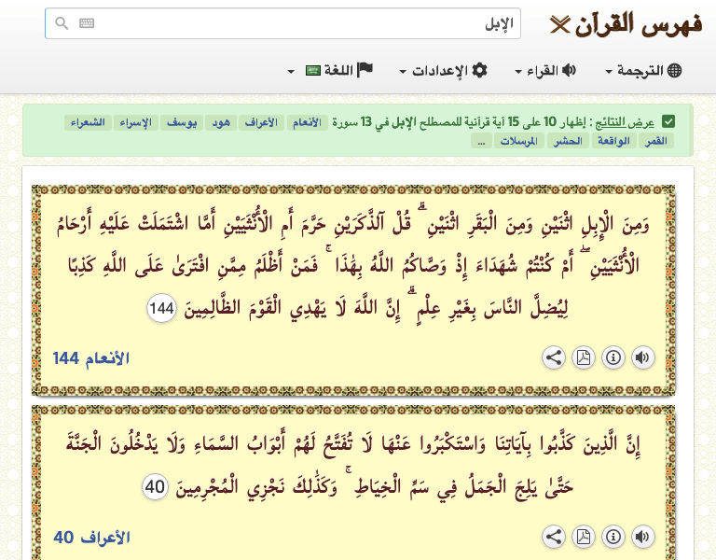The image size is (716, 560).
Task: Filter results by سورة الواقعة tag
Action: pyautogui.click(x=613, y=141)
